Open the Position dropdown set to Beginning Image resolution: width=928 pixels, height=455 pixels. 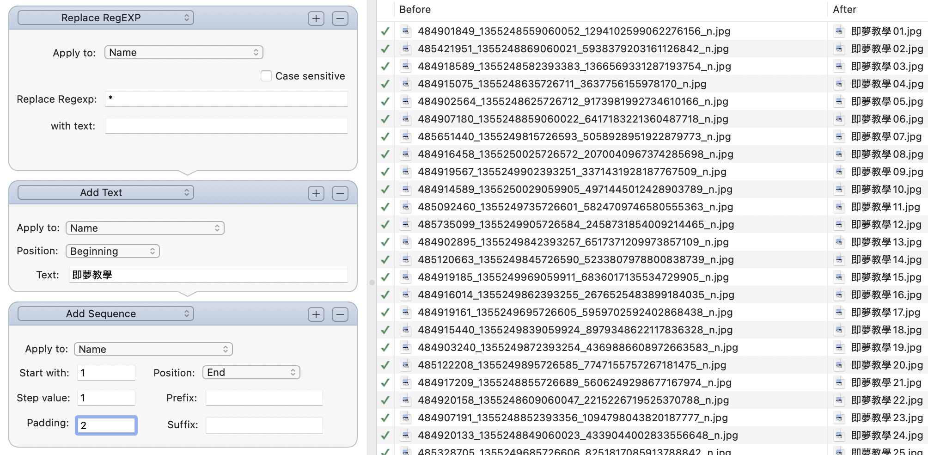click(x=113, y=251)
